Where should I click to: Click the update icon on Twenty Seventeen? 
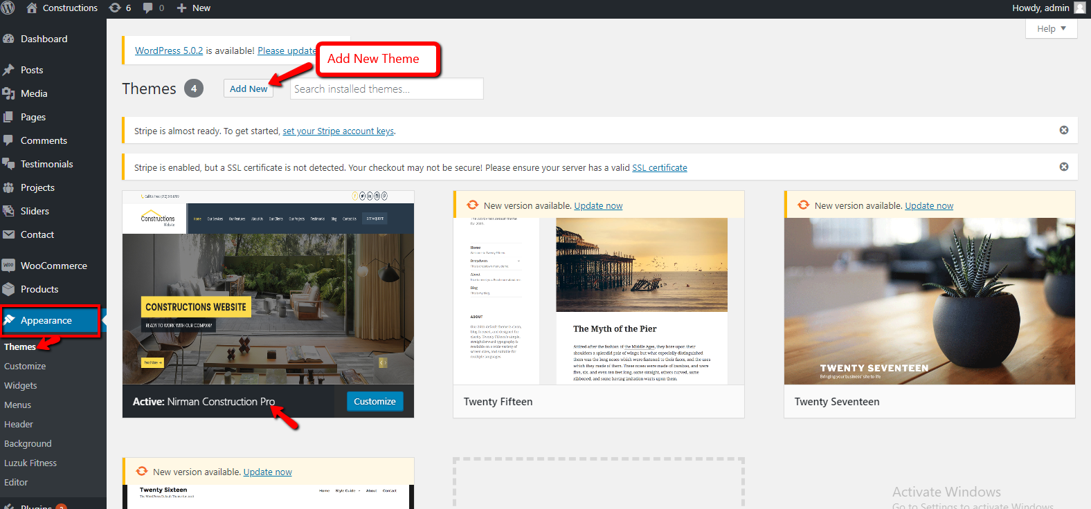[x=803, y=205]
